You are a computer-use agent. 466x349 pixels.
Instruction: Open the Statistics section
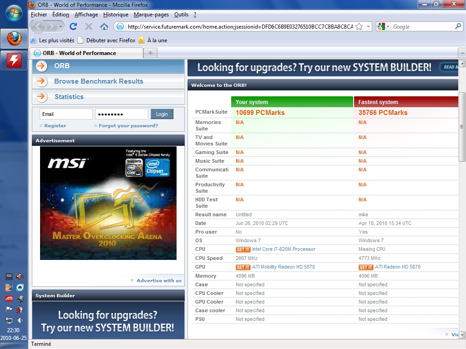69,97
